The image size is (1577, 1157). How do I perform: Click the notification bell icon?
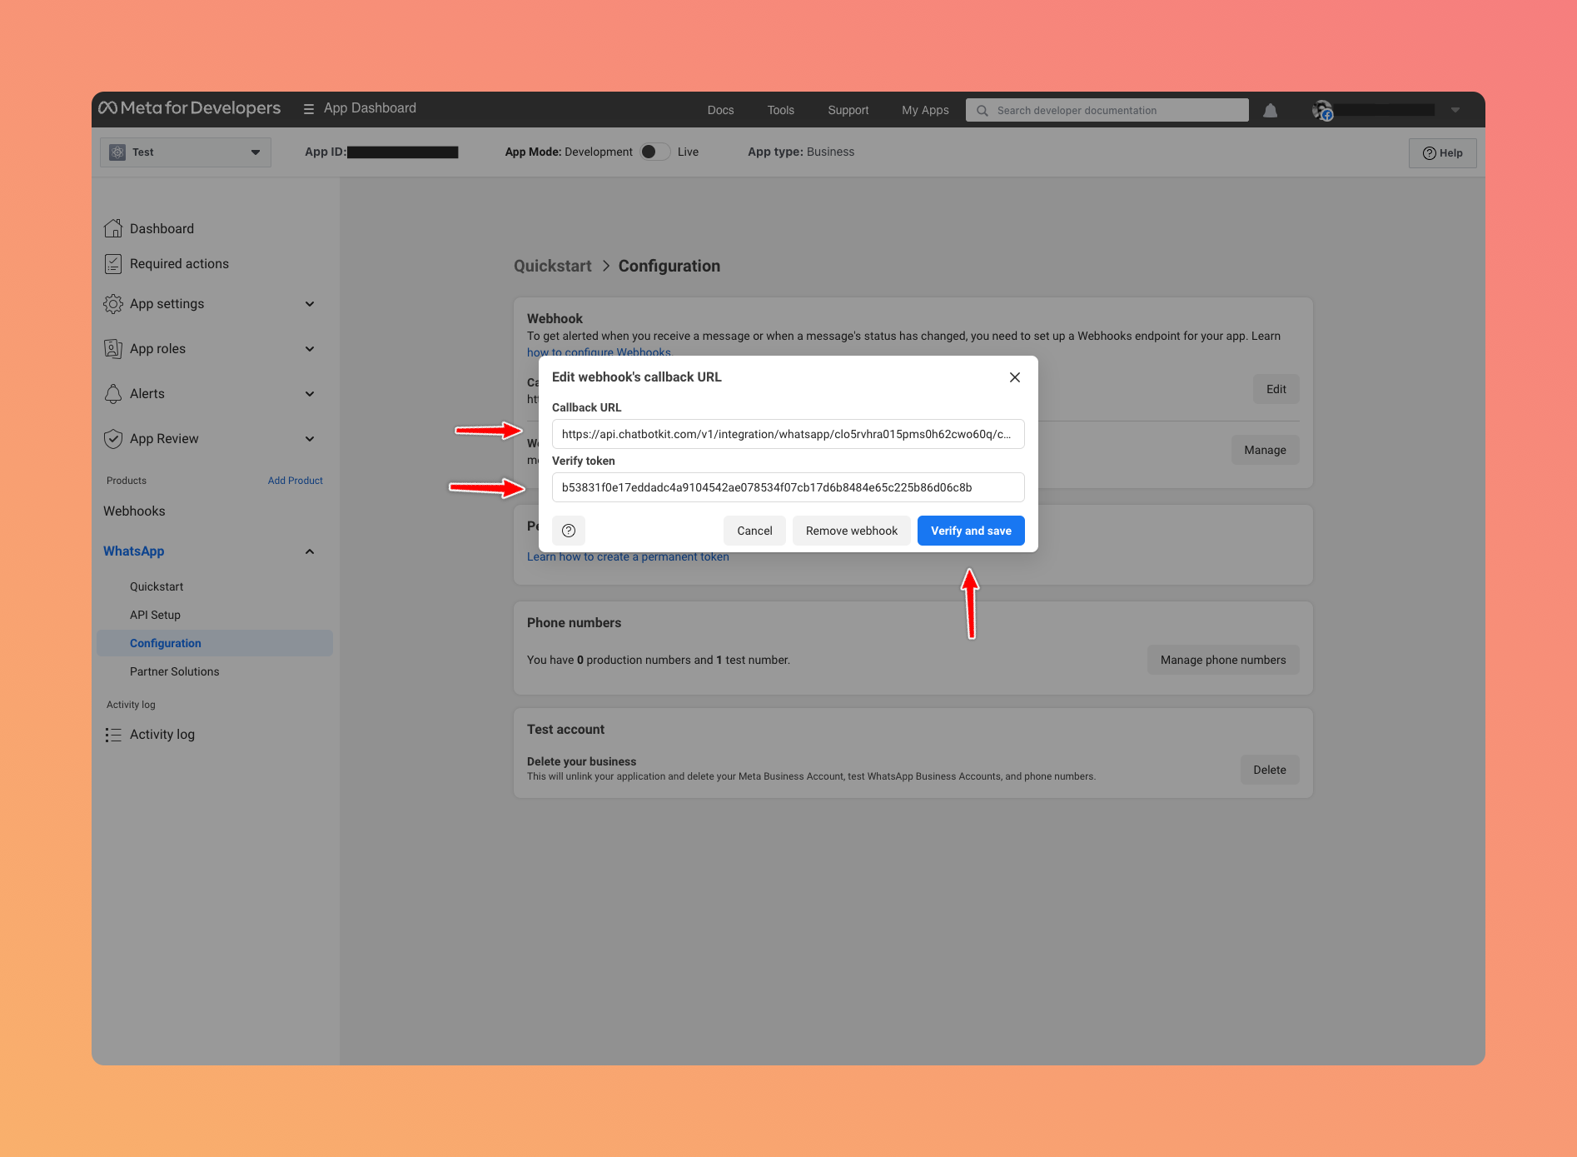(1270, 110)
